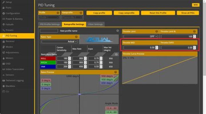Click the Tethered Logging icon
Screen dimensions: 206x114
click(3, 80)
